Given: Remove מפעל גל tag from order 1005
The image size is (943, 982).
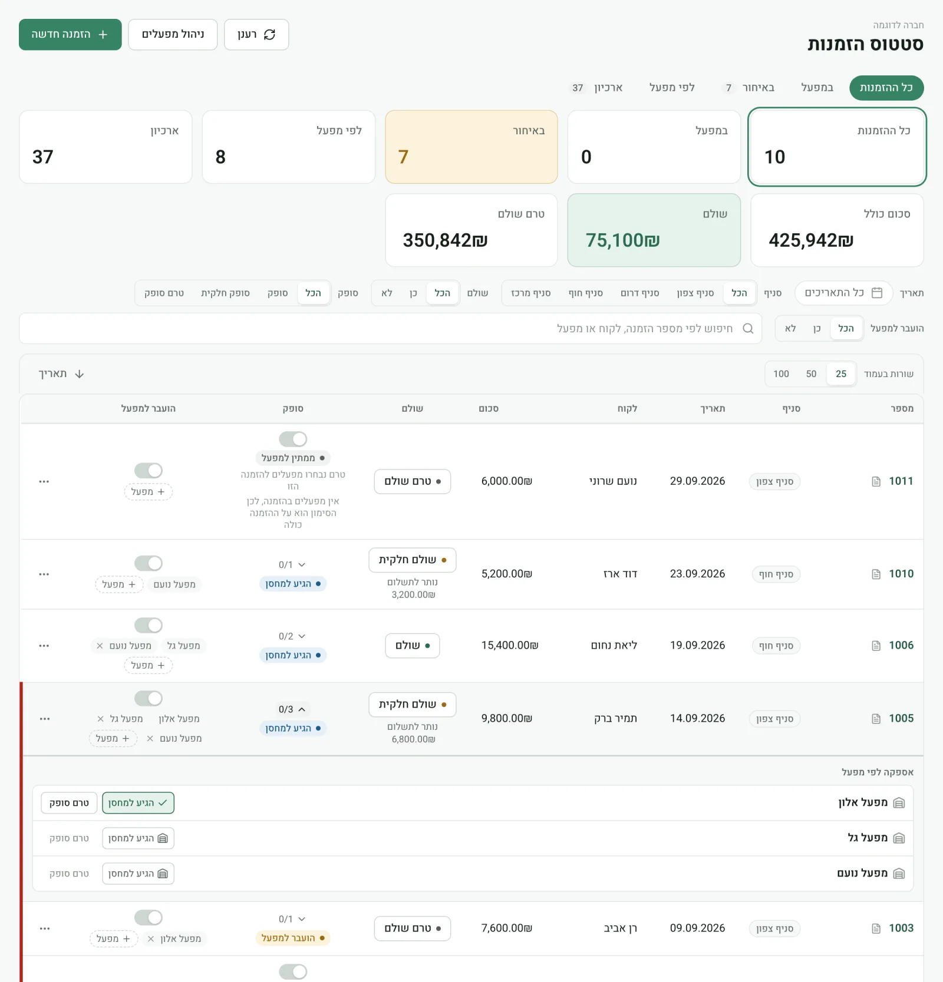Looking at the screenshot, I should click(x=101, y=719).
